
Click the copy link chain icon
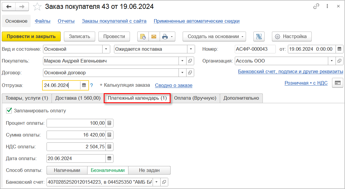[316, 6]
